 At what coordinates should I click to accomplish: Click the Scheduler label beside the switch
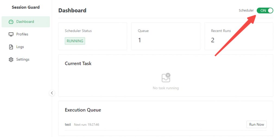click(x=246, y=11)
